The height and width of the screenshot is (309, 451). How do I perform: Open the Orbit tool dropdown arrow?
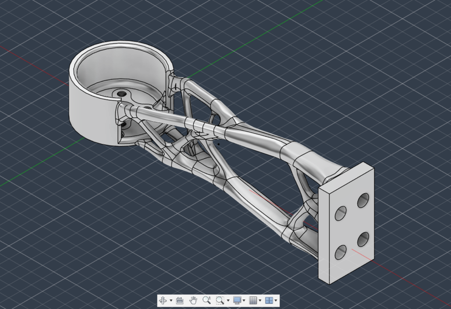point(171,300)
